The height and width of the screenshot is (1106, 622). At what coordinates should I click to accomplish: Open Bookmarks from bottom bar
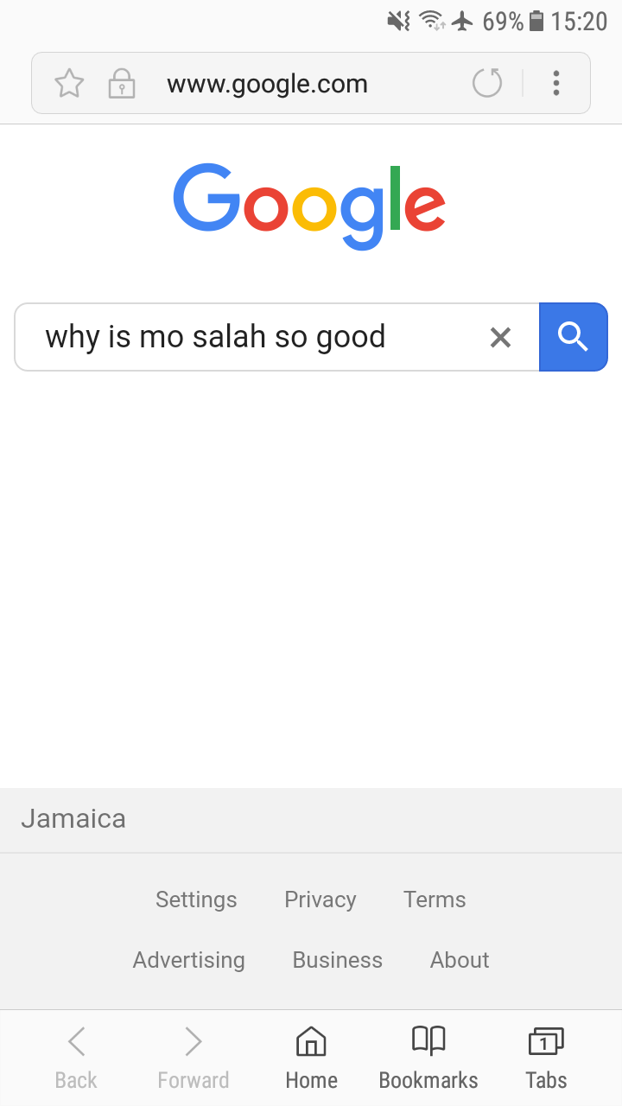(428, 1058)
